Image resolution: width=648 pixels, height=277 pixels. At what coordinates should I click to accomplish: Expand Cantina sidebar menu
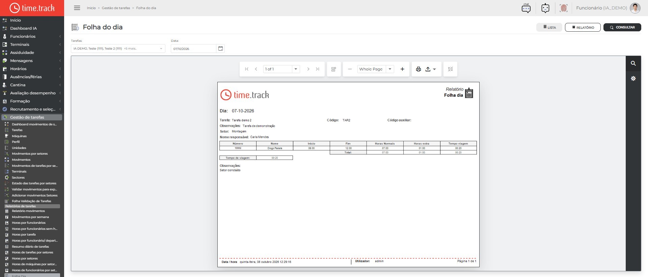point(32,85)
